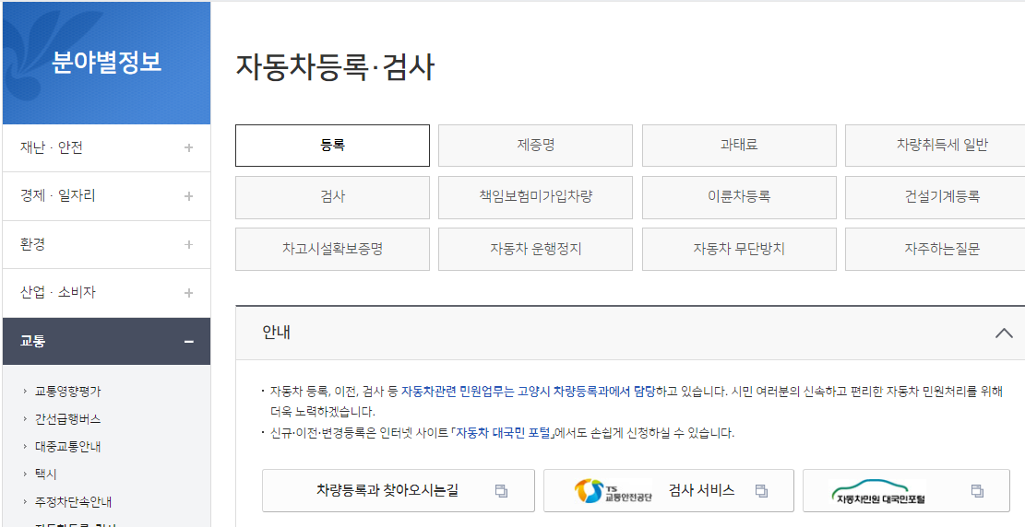1025x527 pixels.
Task: Switch to the 자동차 무단방치 tab
Action: (x=739, y=249)
